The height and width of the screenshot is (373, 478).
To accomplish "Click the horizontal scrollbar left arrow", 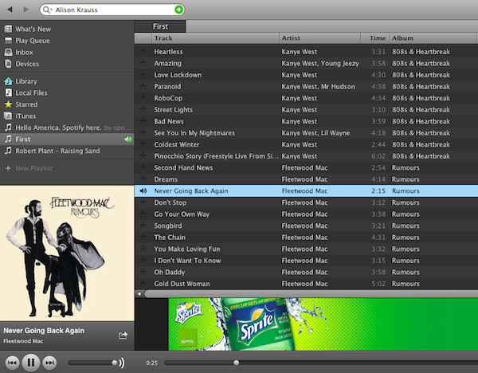I will point(139,294).
